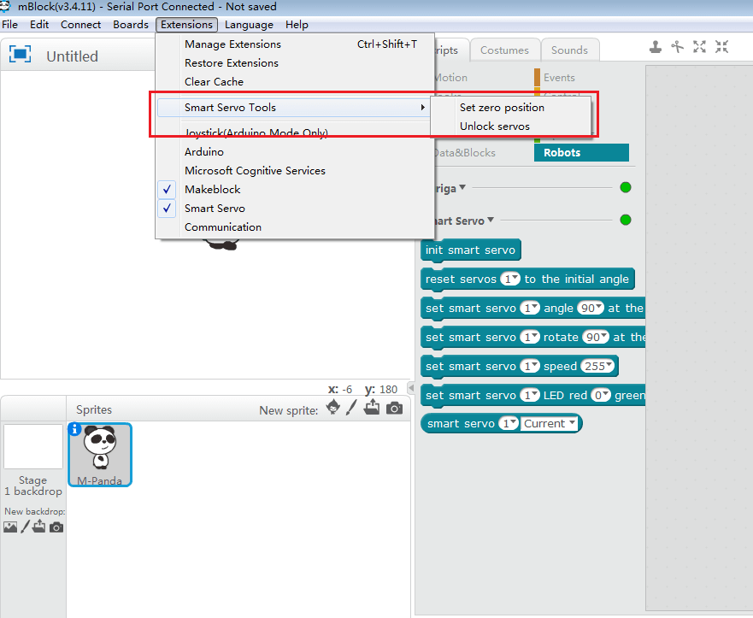Choose Restore Extensions menu item
The image size is (753, 618).
tap(295, 63)
